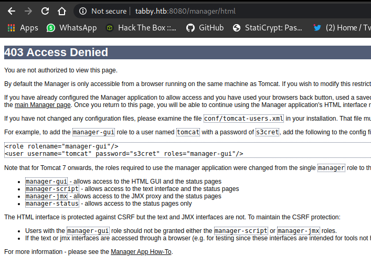Open the Manager App How-To link
Image resolution: width=371 pixels, height=266 pixels.
tap(141, 252)
